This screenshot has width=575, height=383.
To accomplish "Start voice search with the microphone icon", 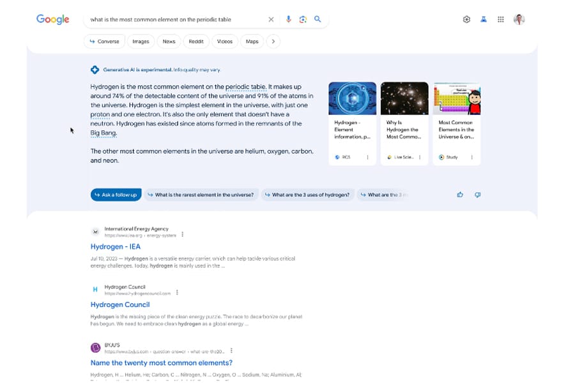I will pos(289,19).
